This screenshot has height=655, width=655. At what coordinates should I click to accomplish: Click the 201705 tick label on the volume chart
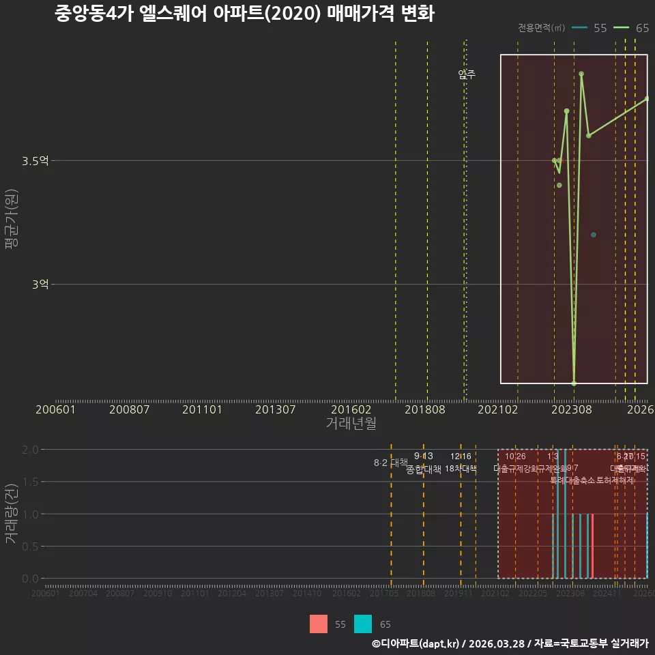384,593
